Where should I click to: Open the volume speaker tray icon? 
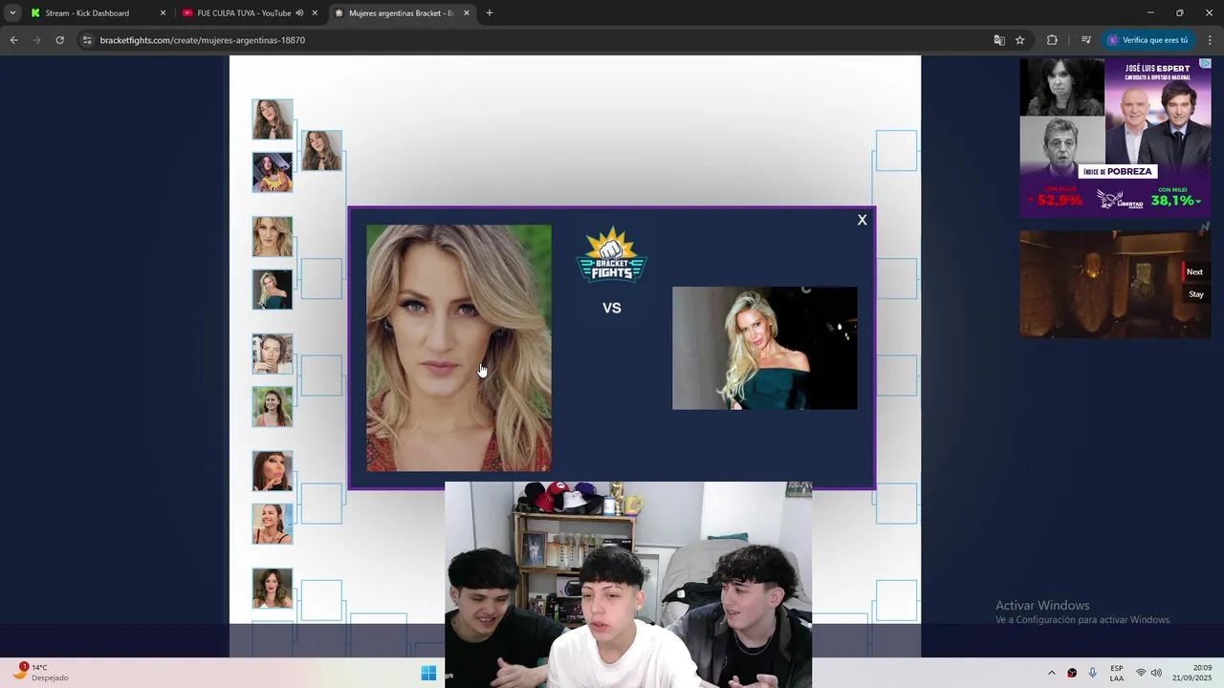click(1156, 673)
